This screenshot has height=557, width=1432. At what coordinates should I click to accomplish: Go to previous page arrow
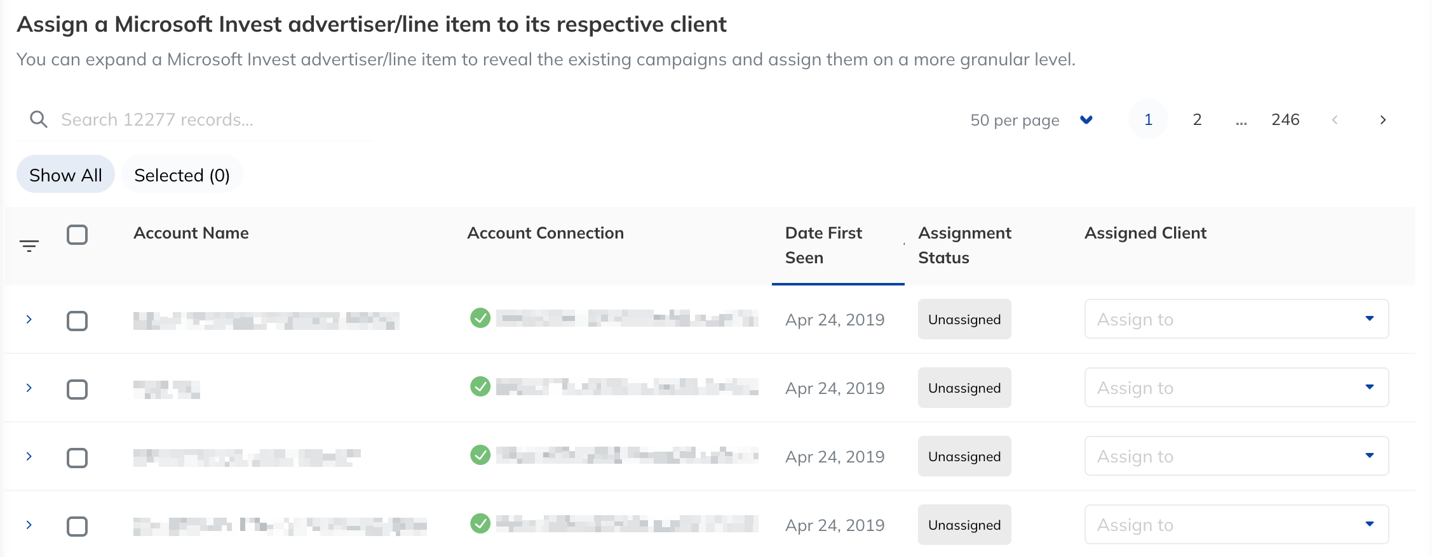click(x=1335, y=120)
